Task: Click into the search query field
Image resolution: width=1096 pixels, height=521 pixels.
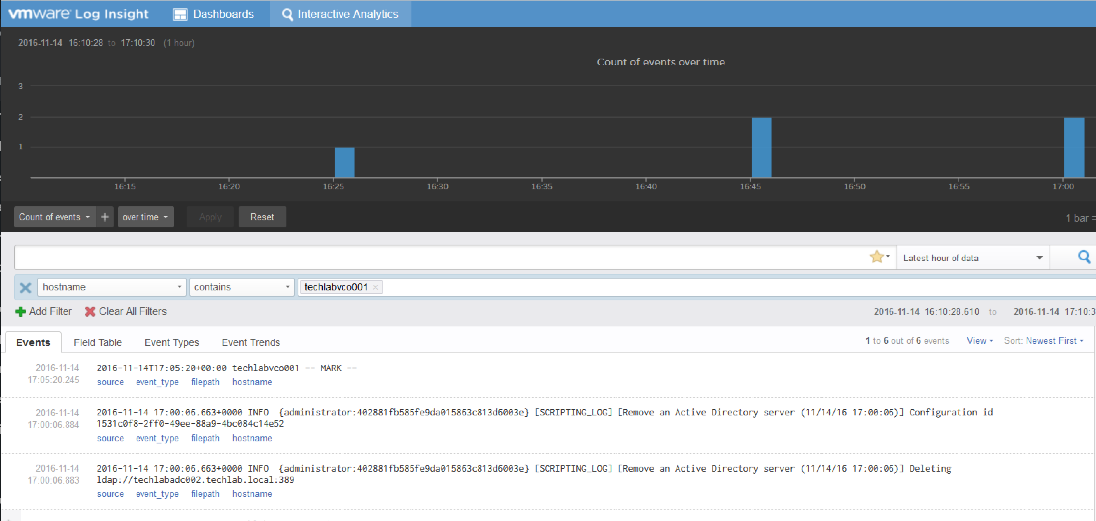Action: pyautogui.click(x=442, y=258)
